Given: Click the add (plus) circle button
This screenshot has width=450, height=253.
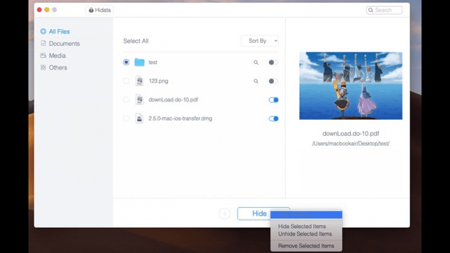Looking at the screenshot, I should tap(224, 213).
